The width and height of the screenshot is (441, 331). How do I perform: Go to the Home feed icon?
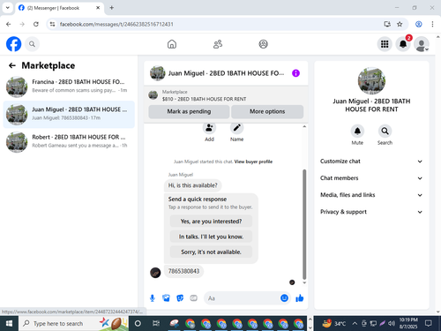coord(172,44)
